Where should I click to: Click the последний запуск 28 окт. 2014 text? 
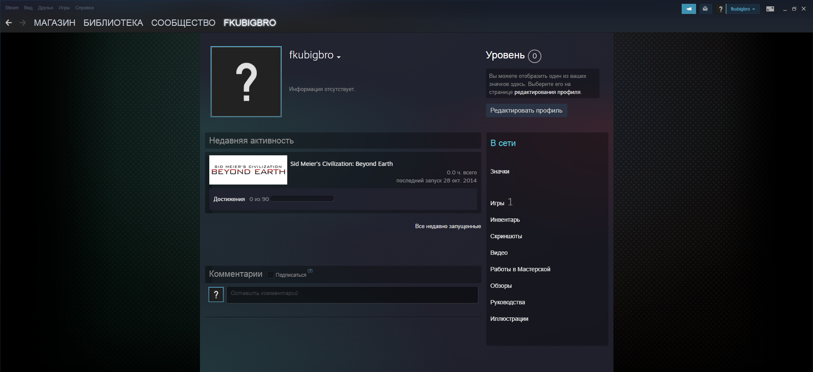(x=436, y=181)
